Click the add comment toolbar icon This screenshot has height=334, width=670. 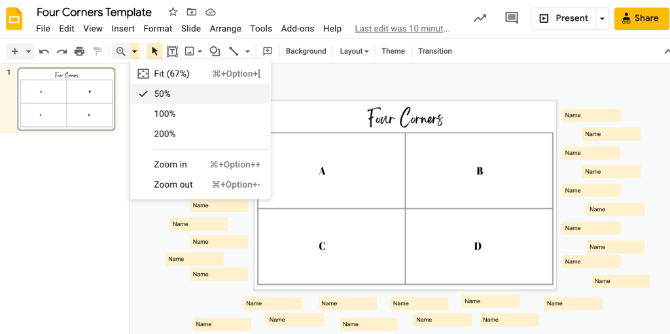268,51
